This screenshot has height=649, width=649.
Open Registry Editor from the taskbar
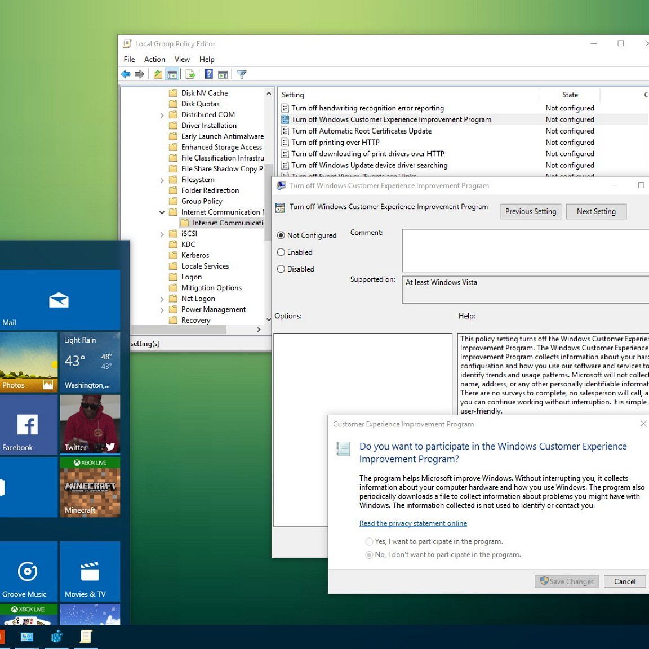point(57,637)
